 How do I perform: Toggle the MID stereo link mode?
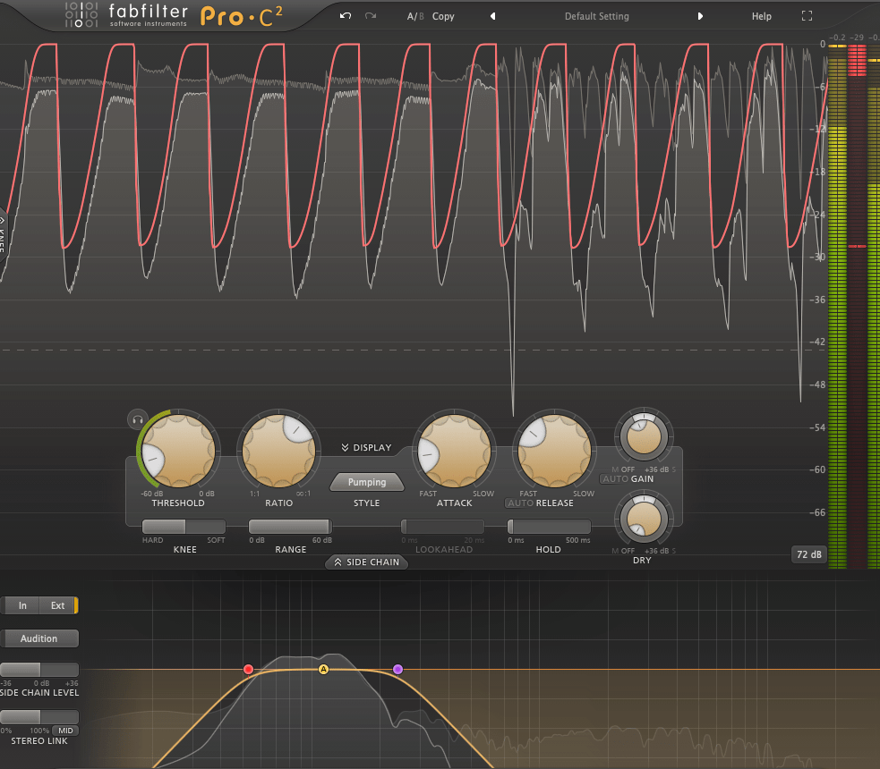pyautogui.click(x=65, y=731)
